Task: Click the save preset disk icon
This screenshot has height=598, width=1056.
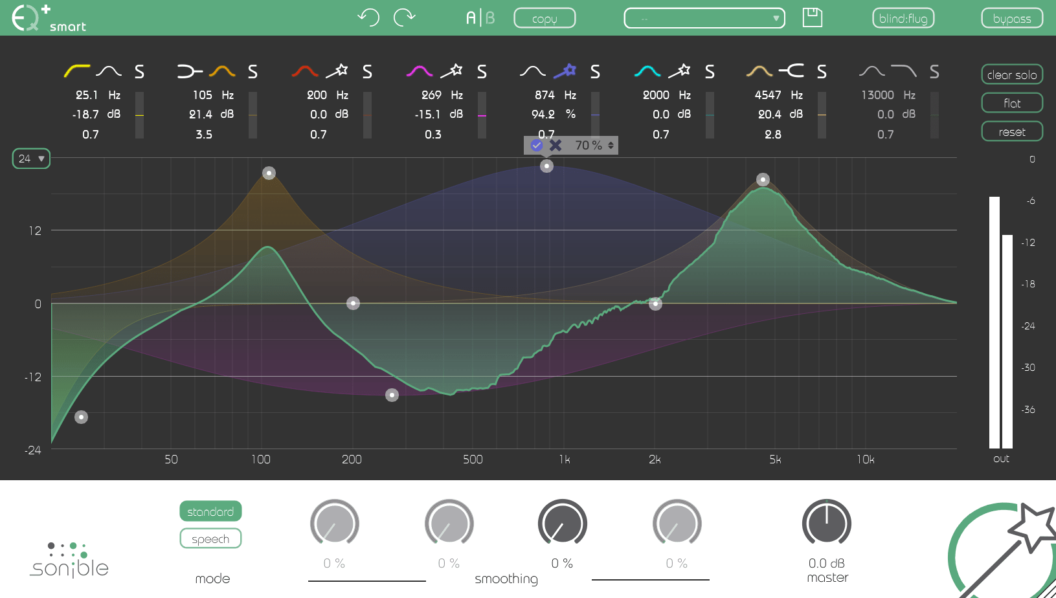Action: click(812, 17)
